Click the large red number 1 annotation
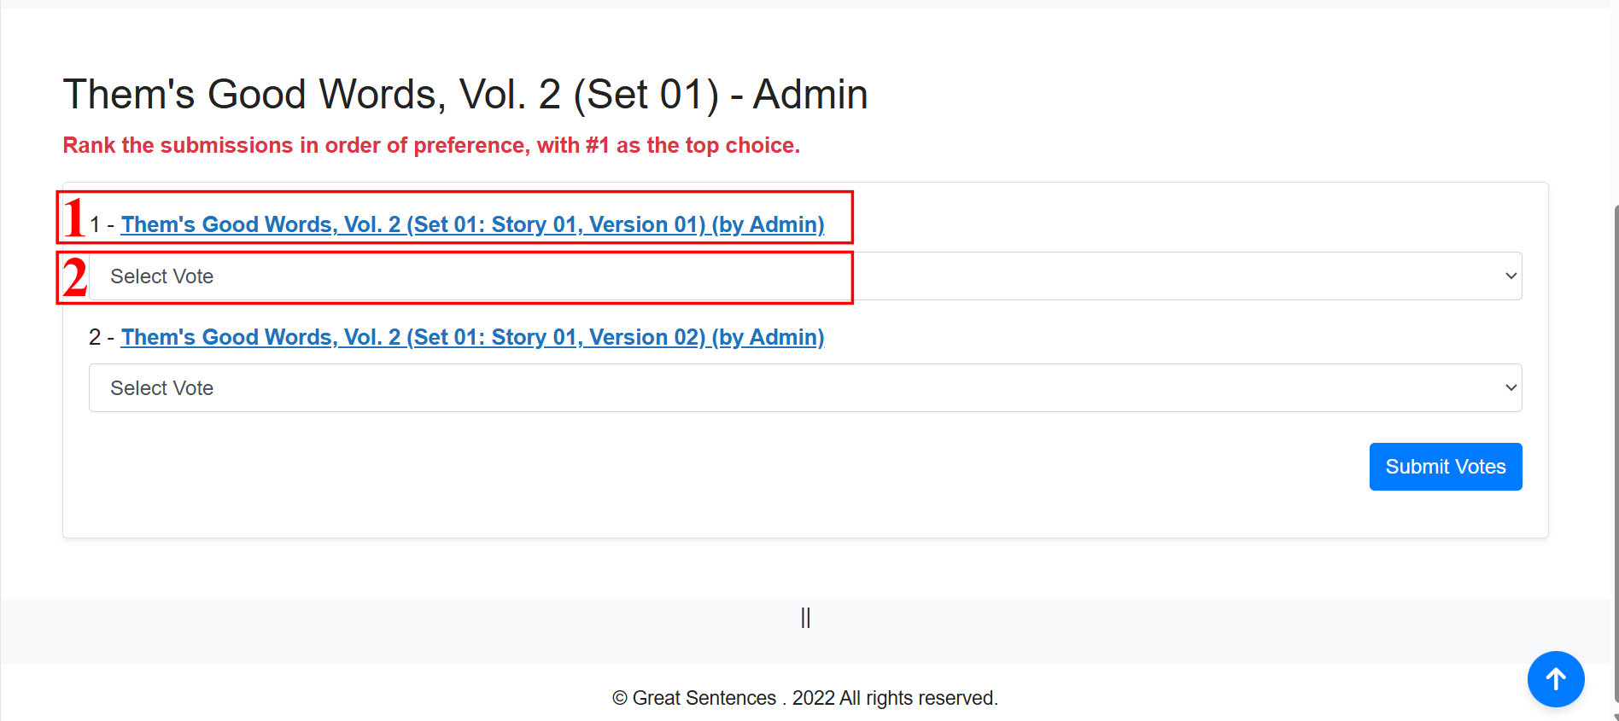1619x721 pixels. [x=74, y=218]
